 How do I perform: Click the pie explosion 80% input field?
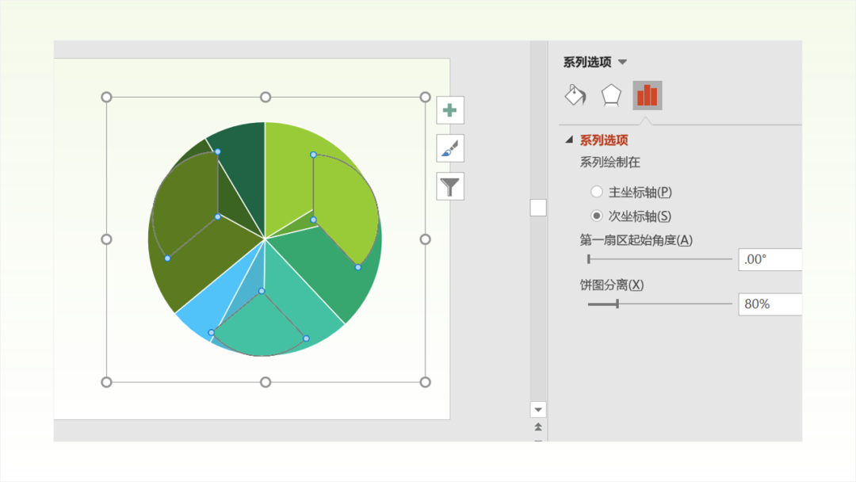pyautogui.click(x=770, y=304)
